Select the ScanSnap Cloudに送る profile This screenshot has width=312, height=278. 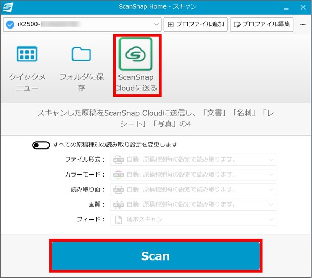[136, 65]
